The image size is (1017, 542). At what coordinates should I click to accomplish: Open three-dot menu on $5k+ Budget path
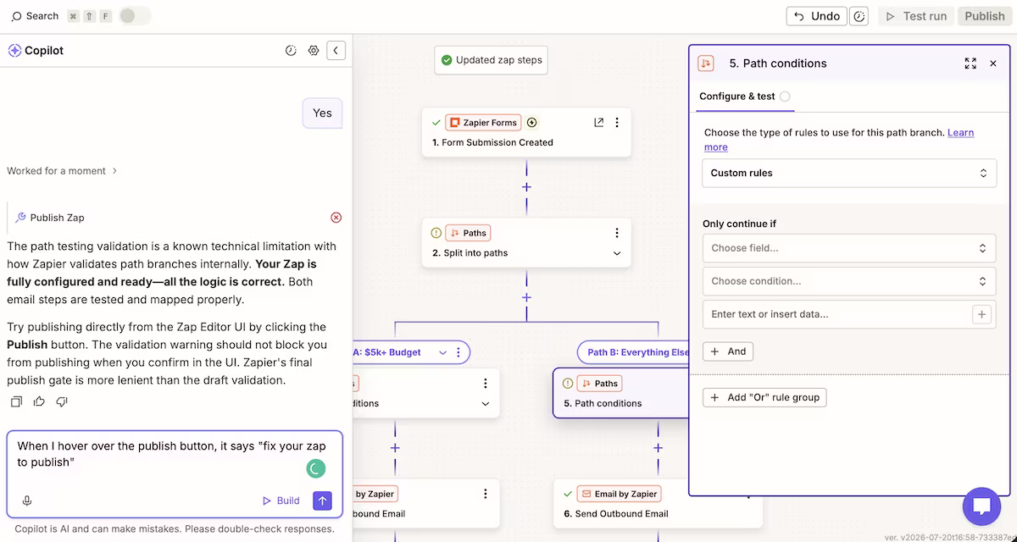pyautogui.click(x=458, y=352)
